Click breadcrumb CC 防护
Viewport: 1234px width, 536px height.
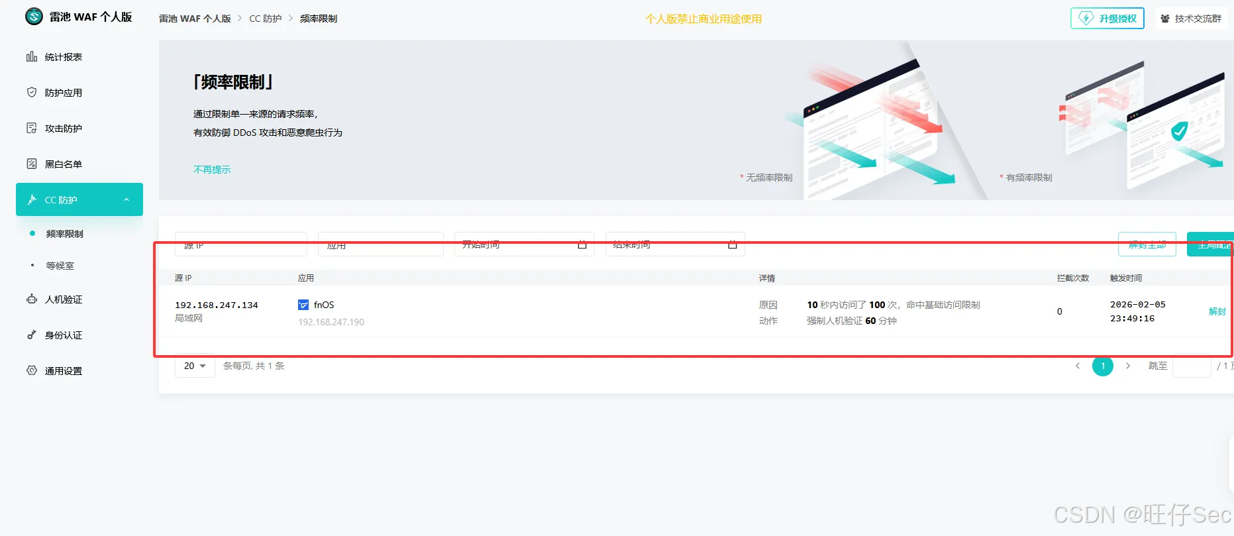[x=266, y=19]
